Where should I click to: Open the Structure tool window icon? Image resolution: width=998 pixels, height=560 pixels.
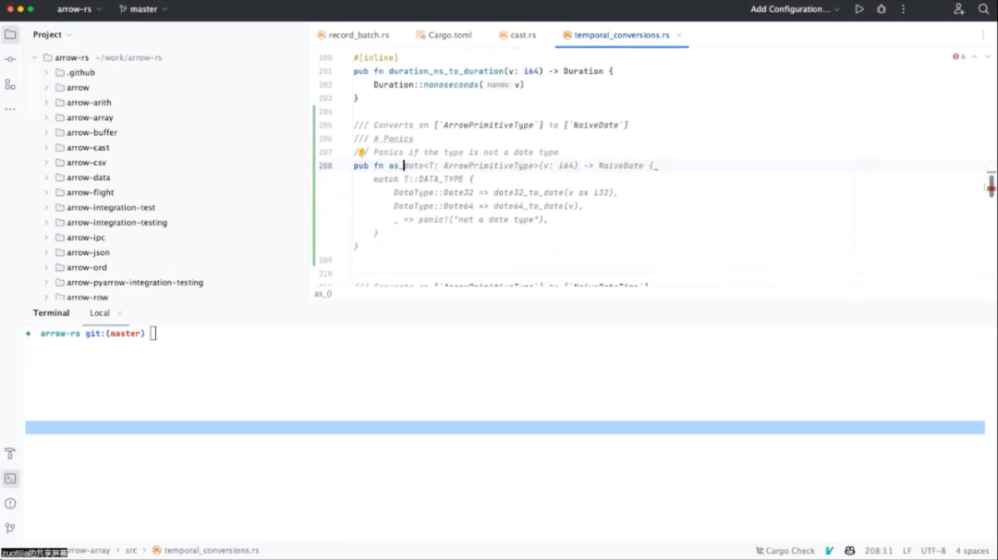point(10,84)
